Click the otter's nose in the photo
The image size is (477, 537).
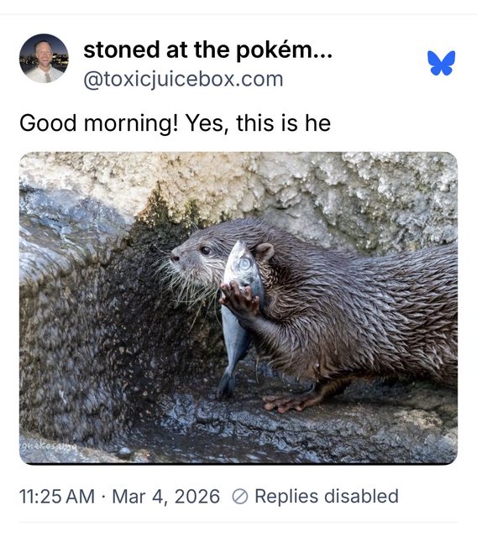click(176, 256)
